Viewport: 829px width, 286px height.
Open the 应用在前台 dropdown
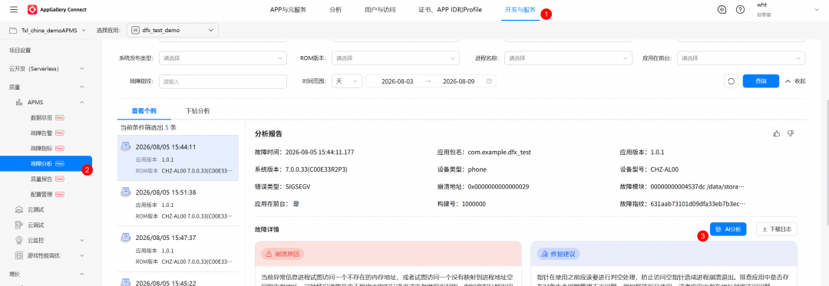741,58
